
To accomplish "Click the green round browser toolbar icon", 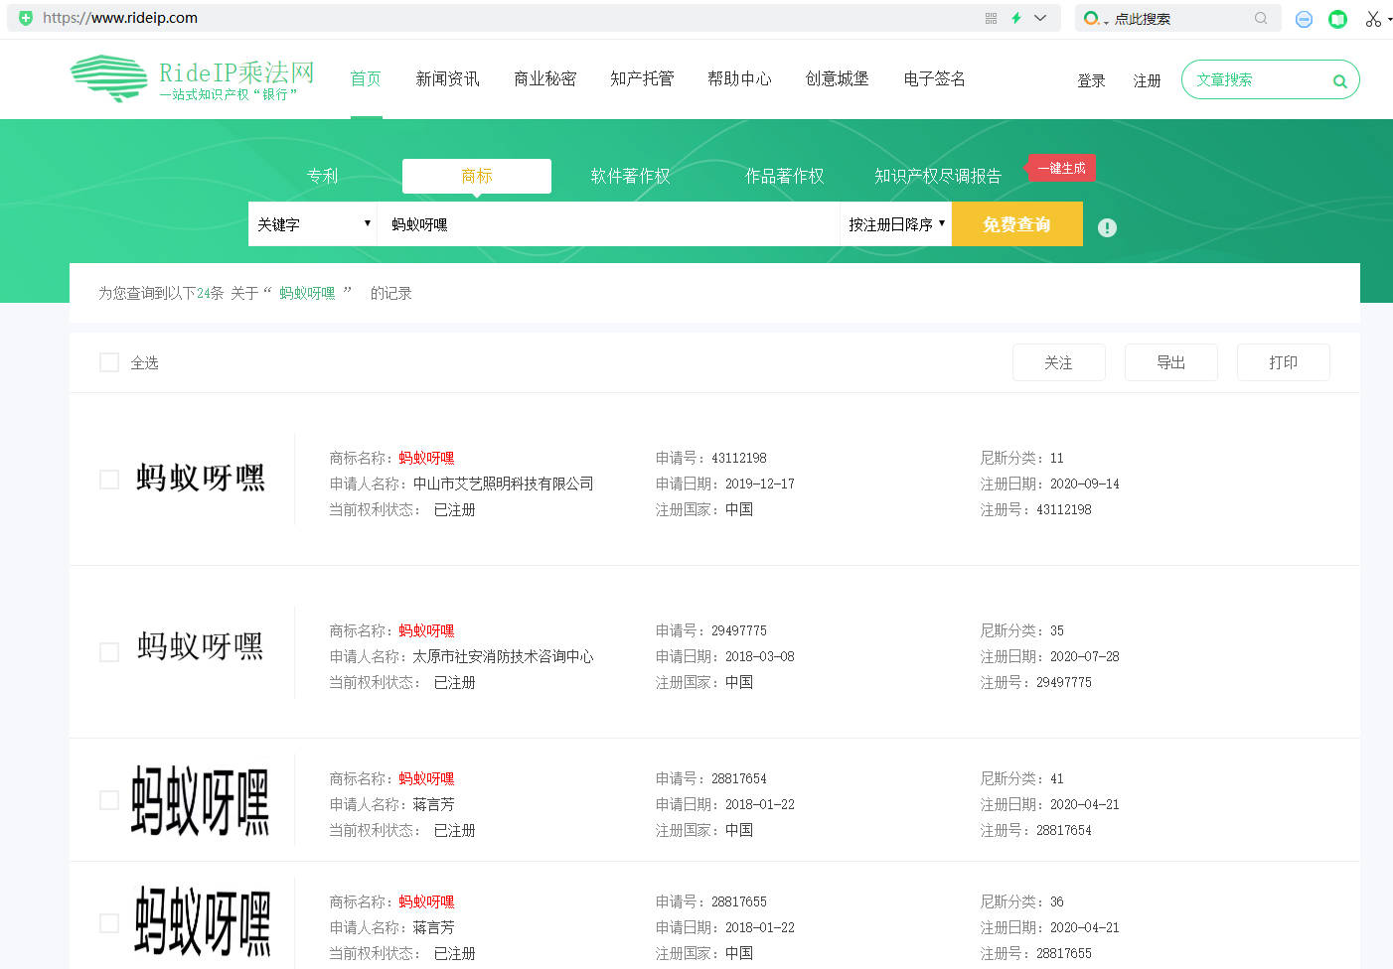I will [x=1338, y=19].
